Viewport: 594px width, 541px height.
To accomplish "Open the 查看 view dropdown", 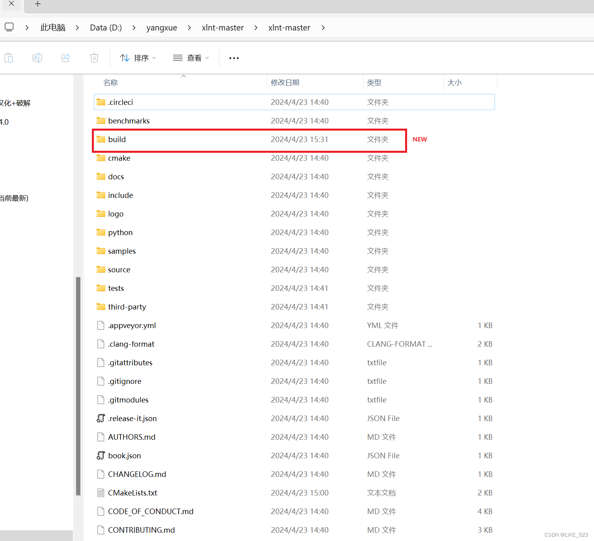I will 191,58.
